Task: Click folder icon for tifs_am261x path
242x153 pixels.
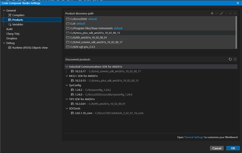Action: click(68, 37)
